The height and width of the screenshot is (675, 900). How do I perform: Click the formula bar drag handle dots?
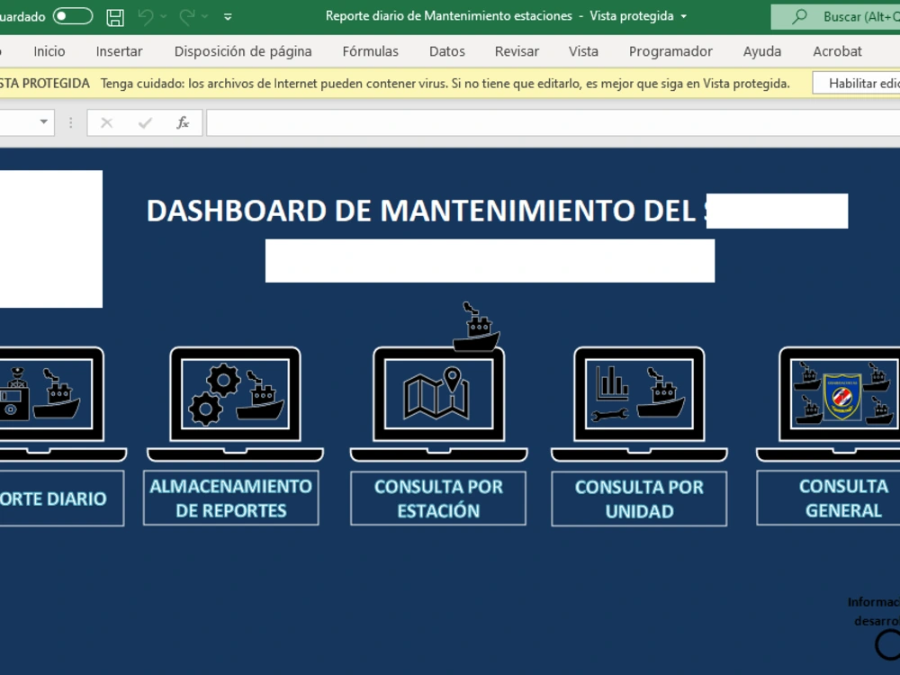coord(70,122)
